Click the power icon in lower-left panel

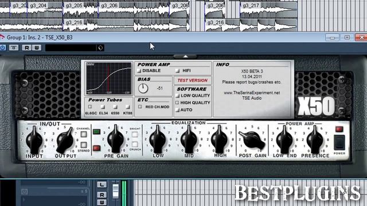pos(24,192)
